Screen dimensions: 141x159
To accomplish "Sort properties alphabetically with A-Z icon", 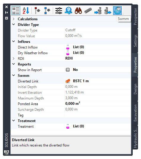I will [x=26, y=10].
